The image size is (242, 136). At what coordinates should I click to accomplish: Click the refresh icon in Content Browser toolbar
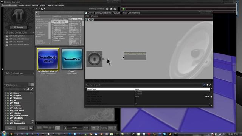(42, 9)
